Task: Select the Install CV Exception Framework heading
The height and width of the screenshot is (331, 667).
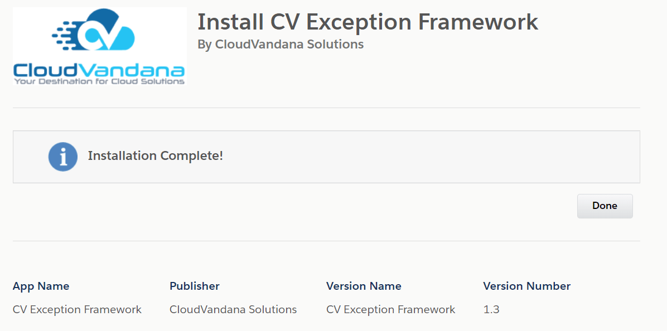Action: point(368,22)
